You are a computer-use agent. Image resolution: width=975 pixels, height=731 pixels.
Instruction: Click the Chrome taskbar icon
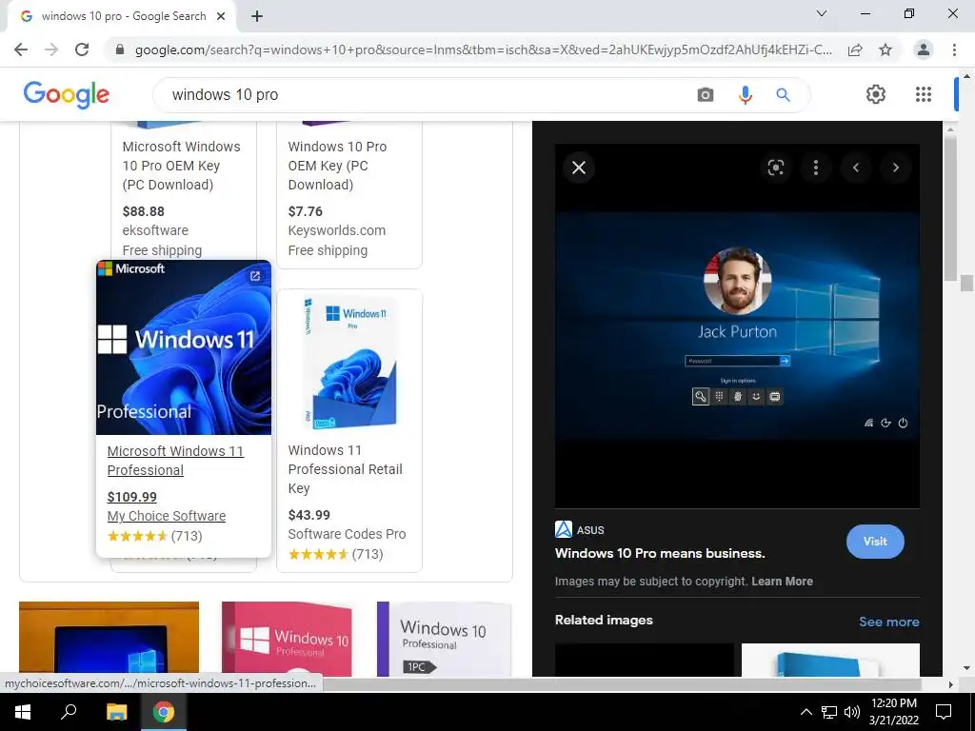coord(164,712)
